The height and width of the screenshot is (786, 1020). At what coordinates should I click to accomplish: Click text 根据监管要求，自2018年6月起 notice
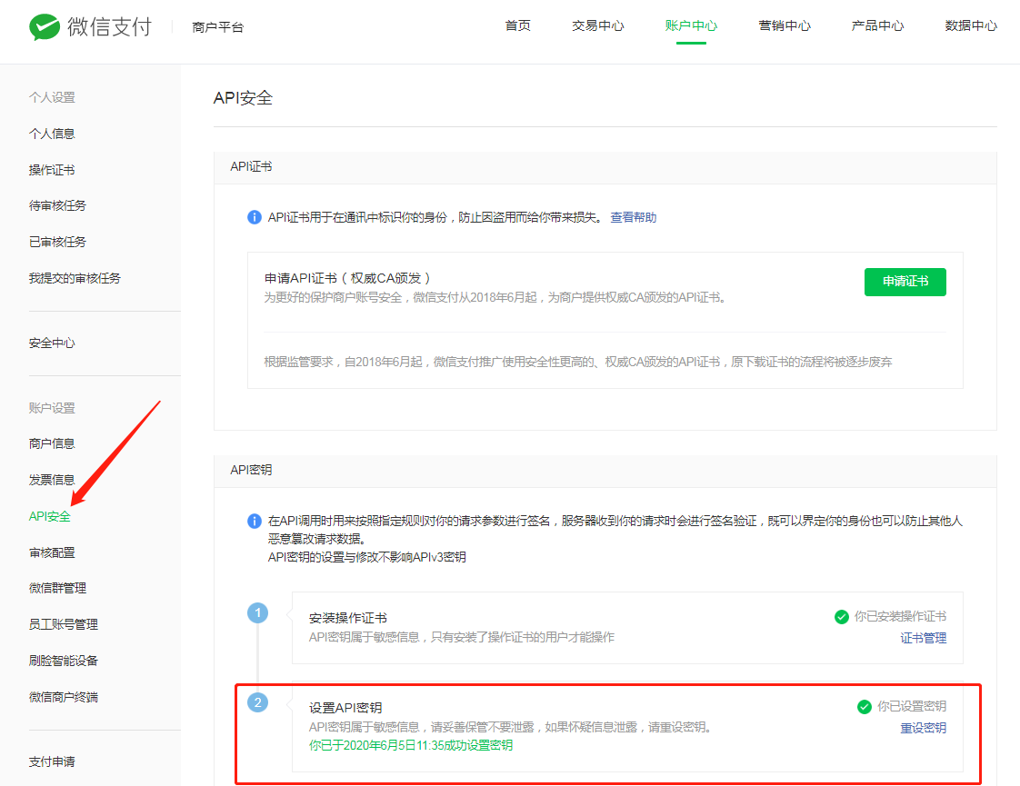[x=577, y=362]
